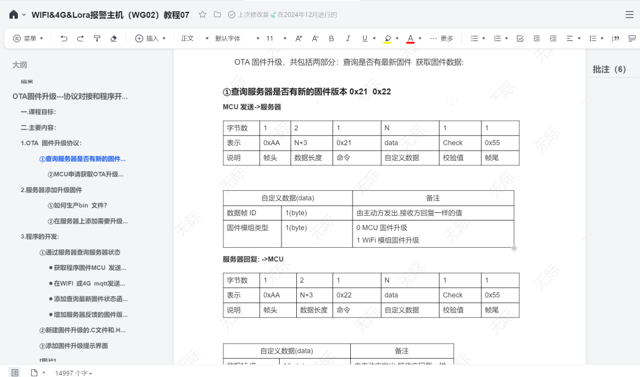This screenshot has width=640, height=377.
Task: Open the 插入 insert menu
Action: pos(150,39)
